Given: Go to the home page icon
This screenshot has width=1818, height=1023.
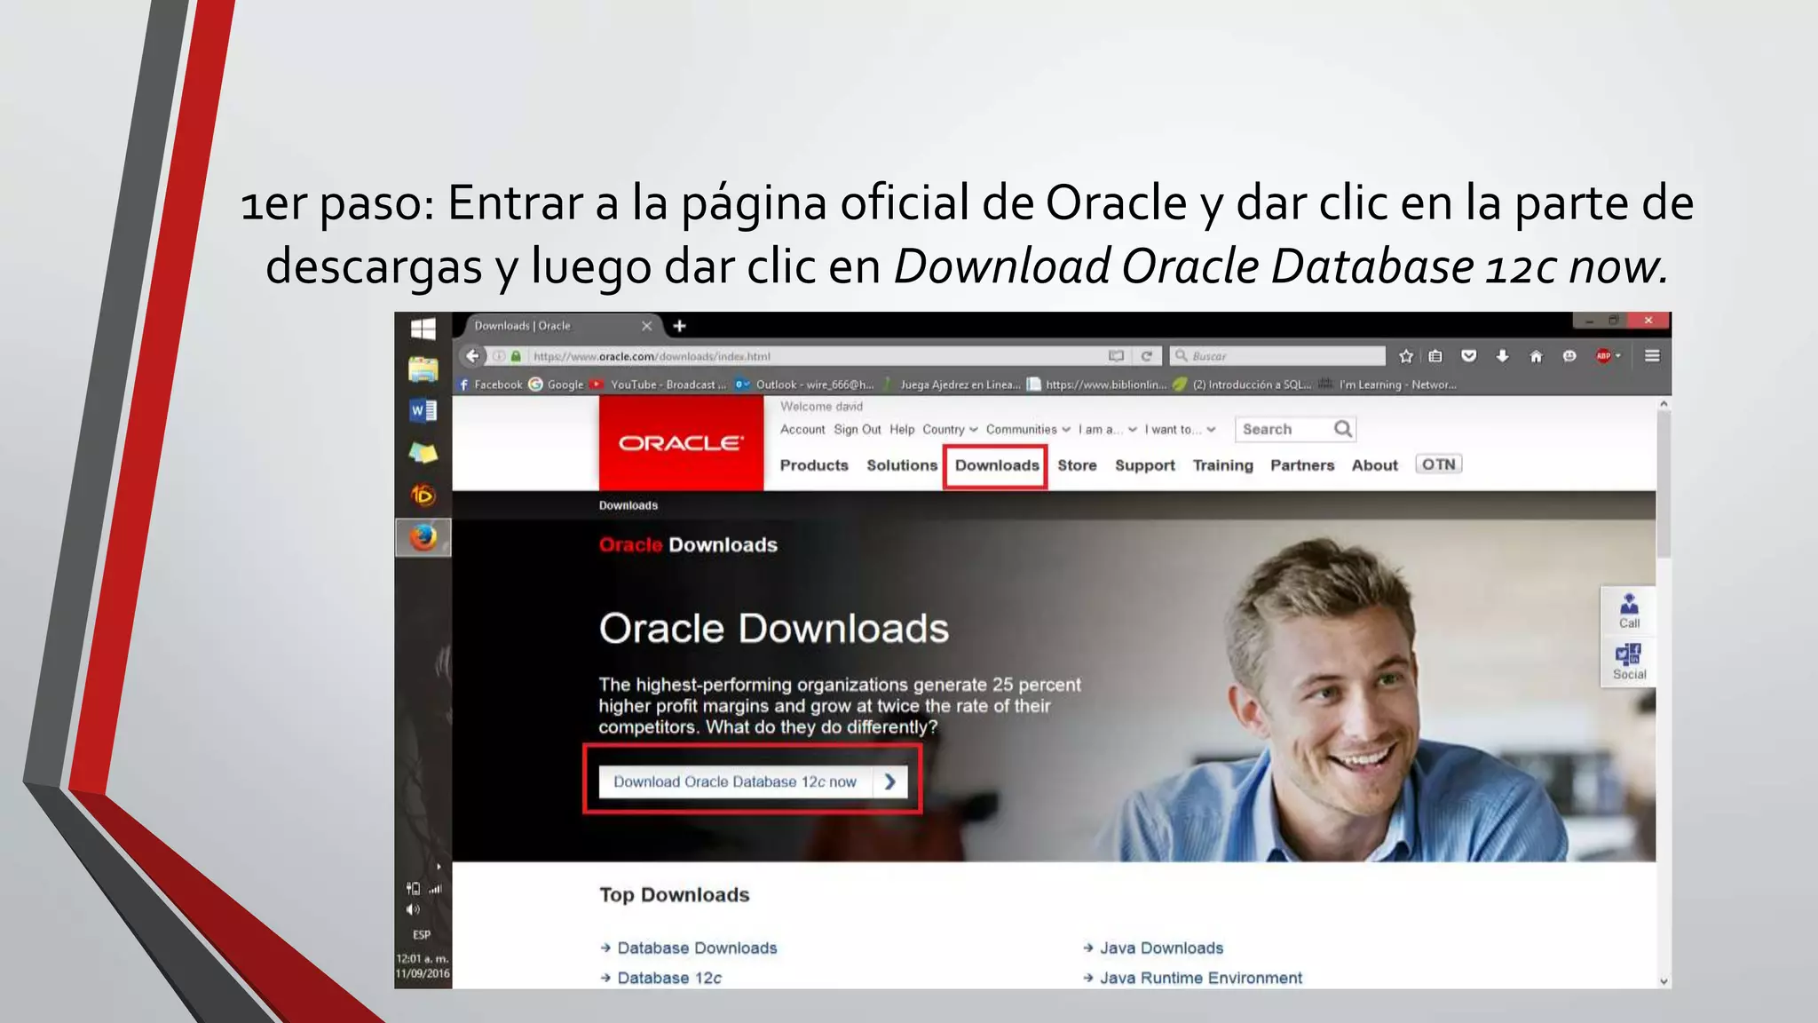Looking at the screenshot, I should point(1536,356).
